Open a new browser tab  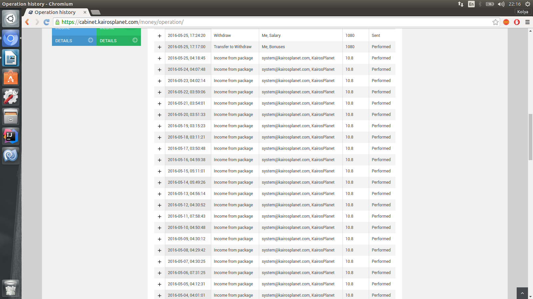pos(96,13)
